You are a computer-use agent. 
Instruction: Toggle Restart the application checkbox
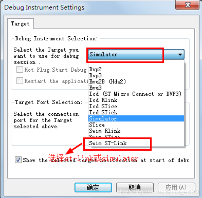[x=20, y=81]
